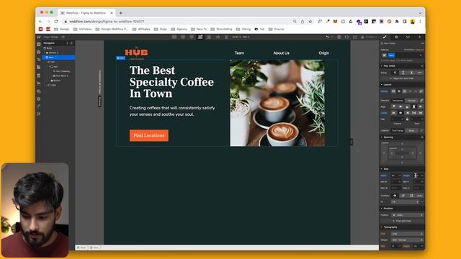Viewport: 461px width, 259px height.
Task: Expand Float and clear options
Action: coord(403,221)
